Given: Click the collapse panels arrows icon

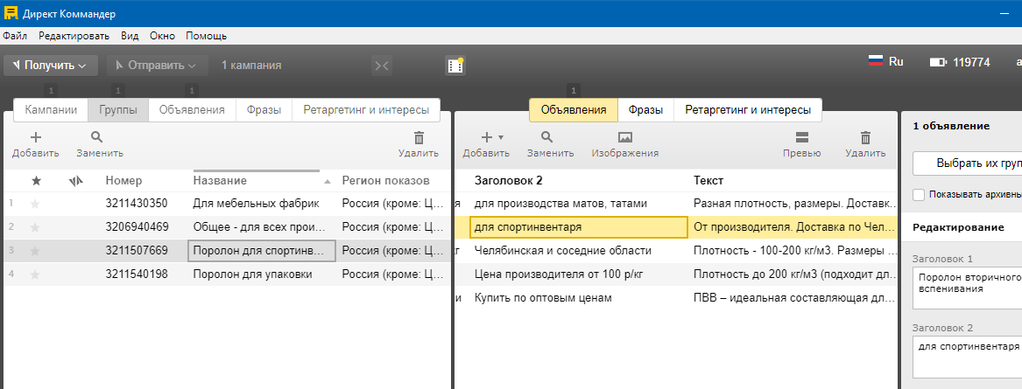Looking at the screenshot, I should 381,65.
